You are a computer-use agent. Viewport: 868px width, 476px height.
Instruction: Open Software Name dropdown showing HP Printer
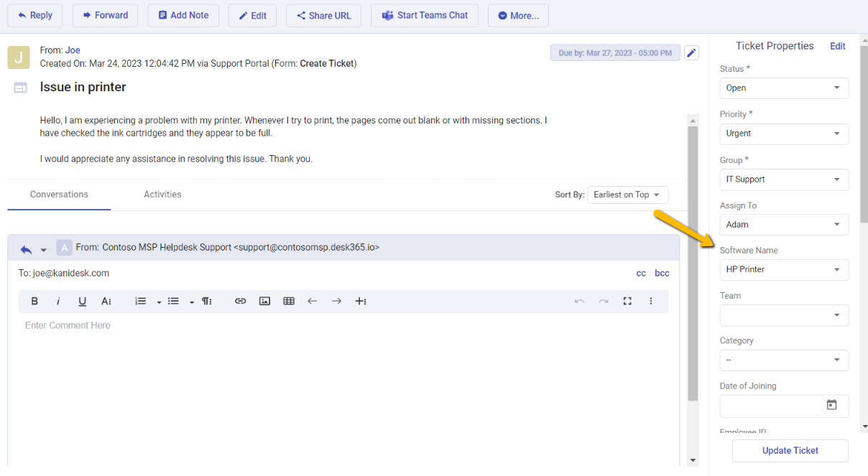tap(784, 270)
